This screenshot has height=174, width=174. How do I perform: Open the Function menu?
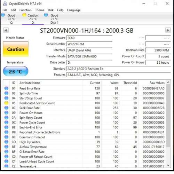click(25, 10)
